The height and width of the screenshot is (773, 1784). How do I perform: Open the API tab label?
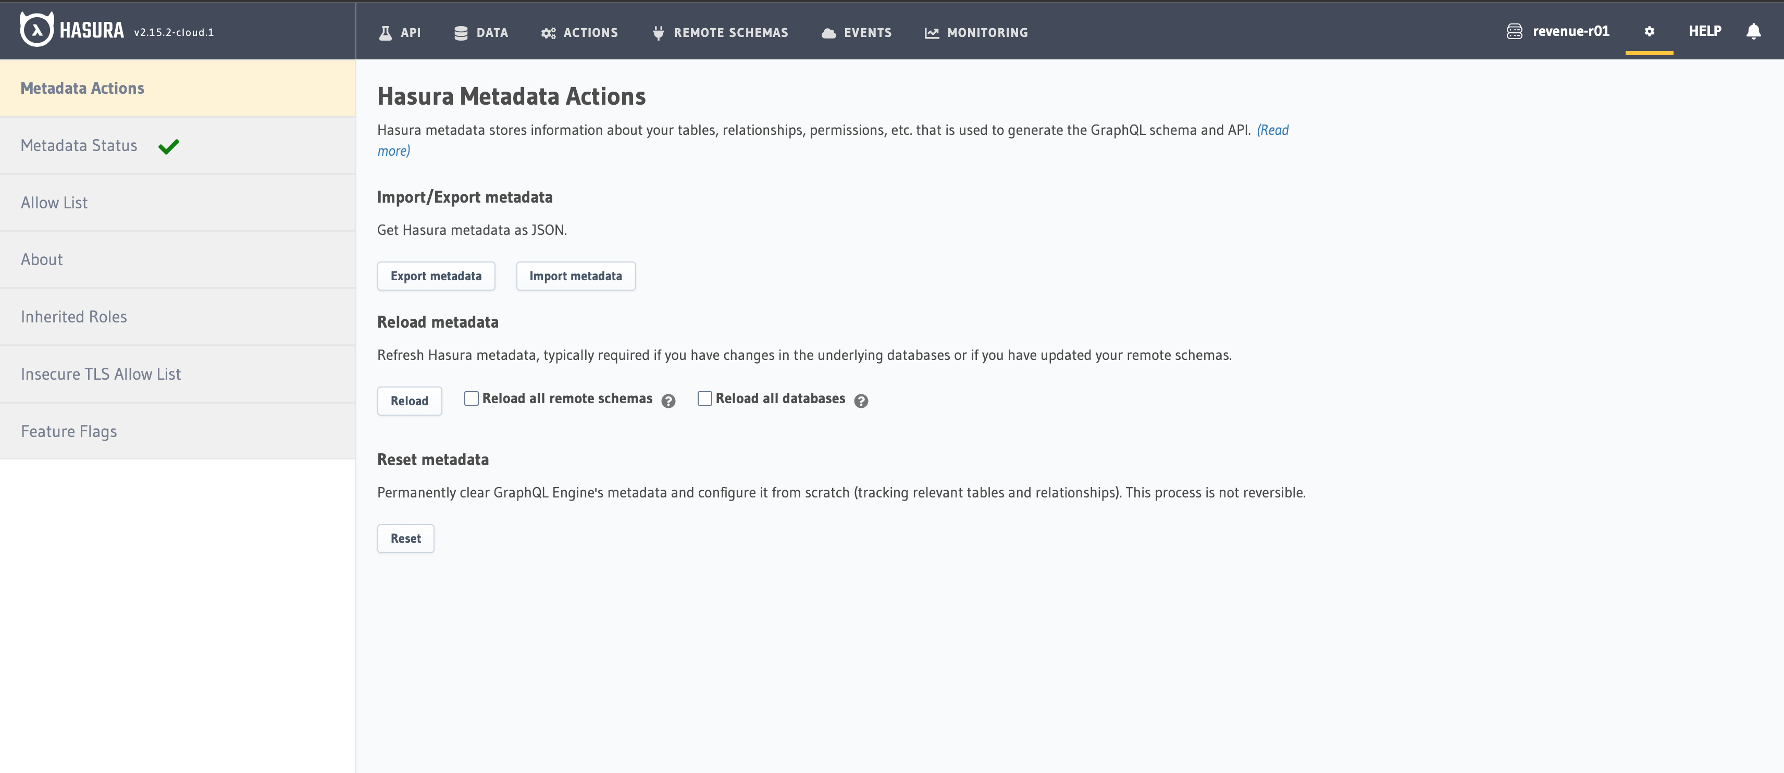410,32
